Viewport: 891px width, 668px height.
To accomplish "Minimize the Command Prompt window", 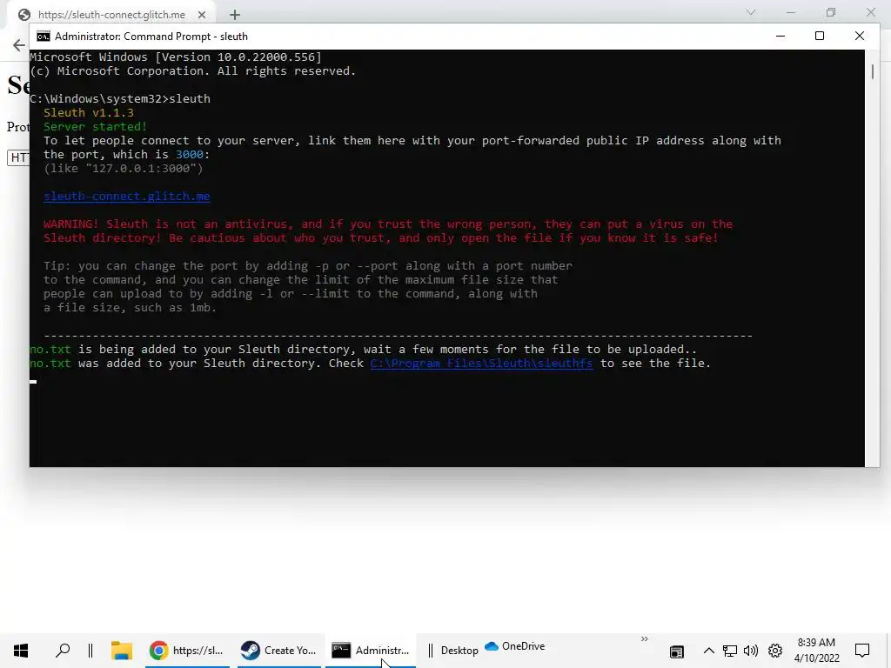I will pos(780,36).
